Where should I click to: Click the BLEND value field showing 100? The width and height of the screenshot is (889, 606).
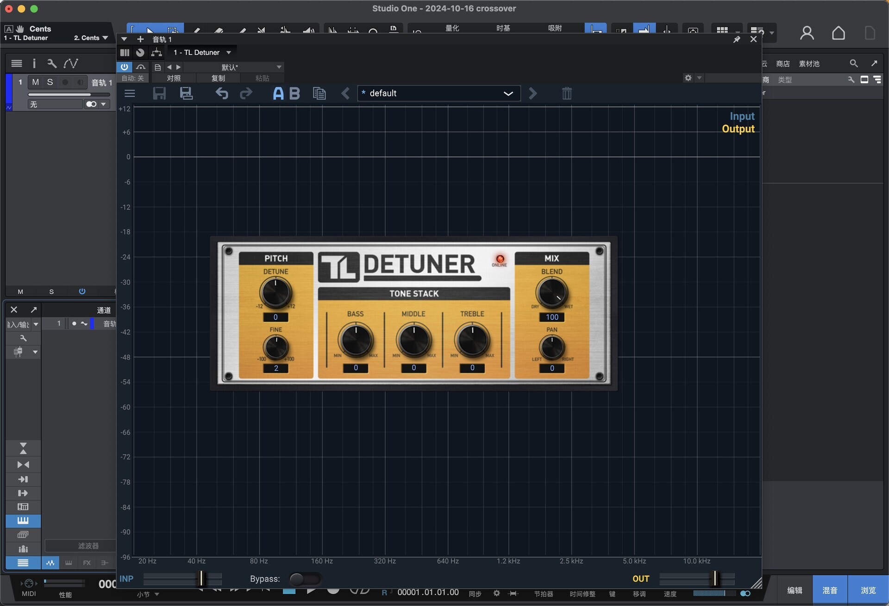[x=552, y=317]
